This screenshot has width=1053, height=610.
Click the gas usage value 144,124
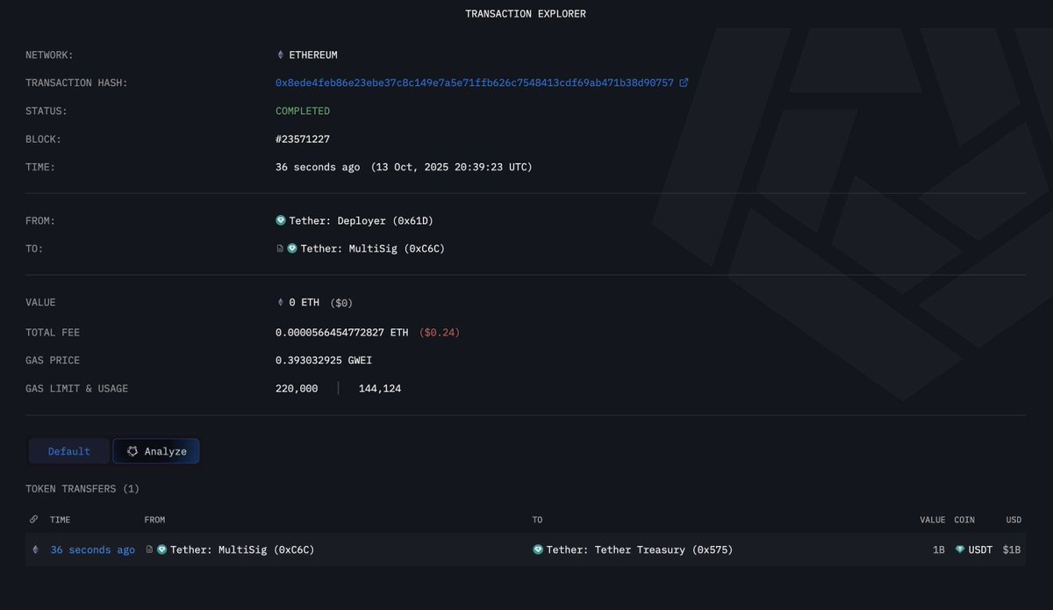point(380,388)
